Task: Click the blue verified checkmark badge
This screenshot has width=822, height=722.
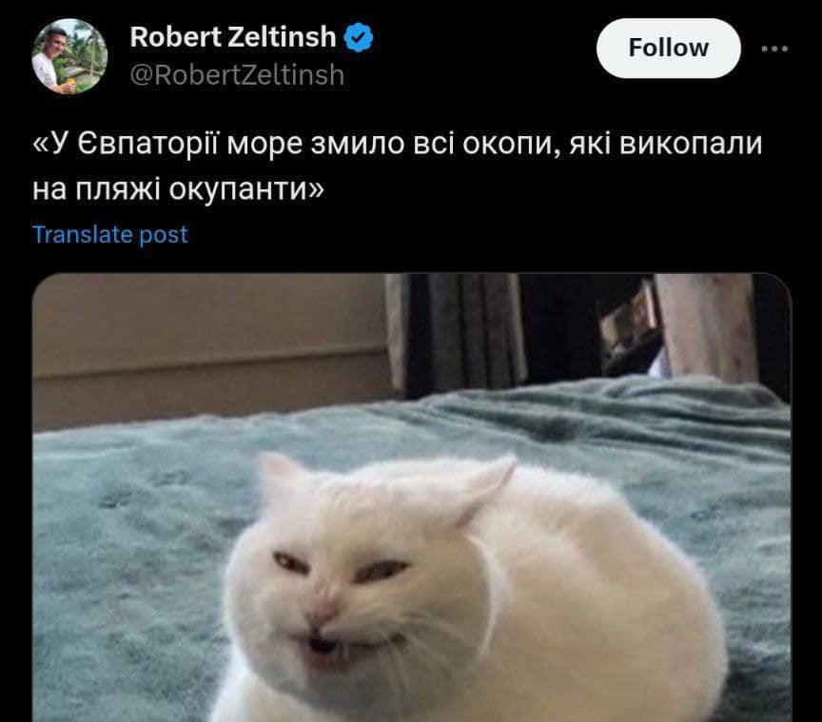Action: click(x=359, y=38)
